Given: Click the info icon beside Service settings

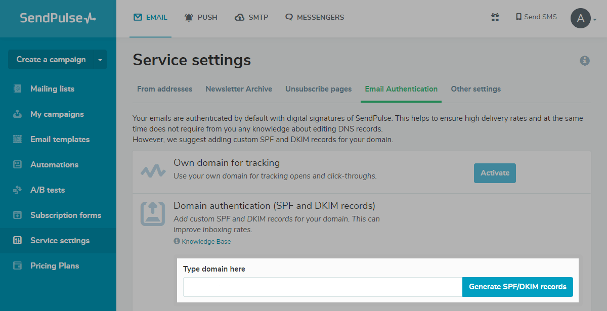Looking at the screenshot, I should click(x=585, y=61).
